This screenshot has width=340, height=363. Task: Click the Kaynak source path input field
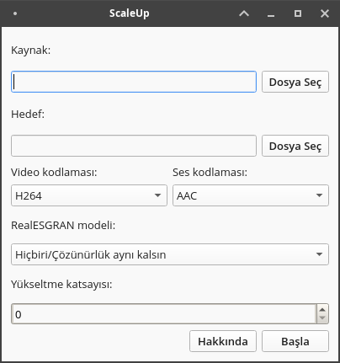coord(134,82)
